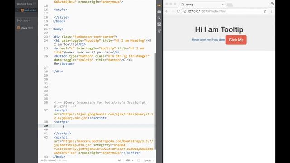Click the jQuery comment on line 36
The height and width of the screenshot is (163, 290).
[x=100, y=105]
